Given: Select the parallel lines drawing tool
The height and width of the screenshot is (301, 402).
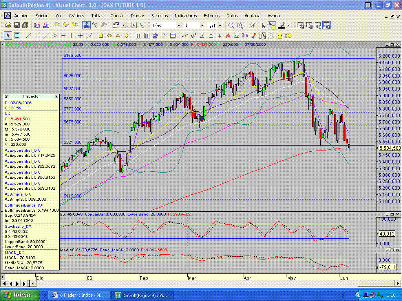Looking at the screenshot, I should tap(55, 36).
